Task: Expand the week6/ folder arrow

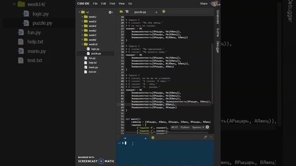Action: [x=82, y=30]
